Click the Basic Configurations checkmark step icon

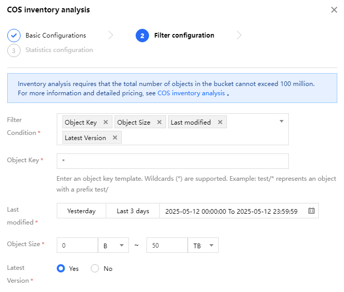click(14, 36)
